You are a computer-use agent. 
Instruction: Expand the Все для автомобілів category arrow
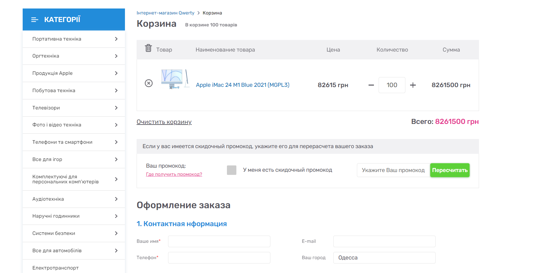tap(116, 251)
